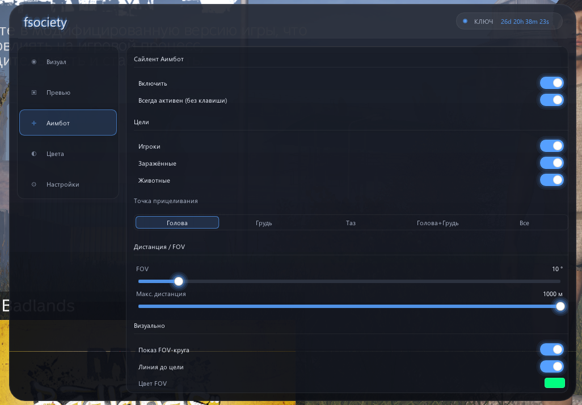Image resolution: width=582 pixels, height=405 pixels.
Task: Toggle the Животные switch
Action: pyautogui.click(x=551, y=180)
